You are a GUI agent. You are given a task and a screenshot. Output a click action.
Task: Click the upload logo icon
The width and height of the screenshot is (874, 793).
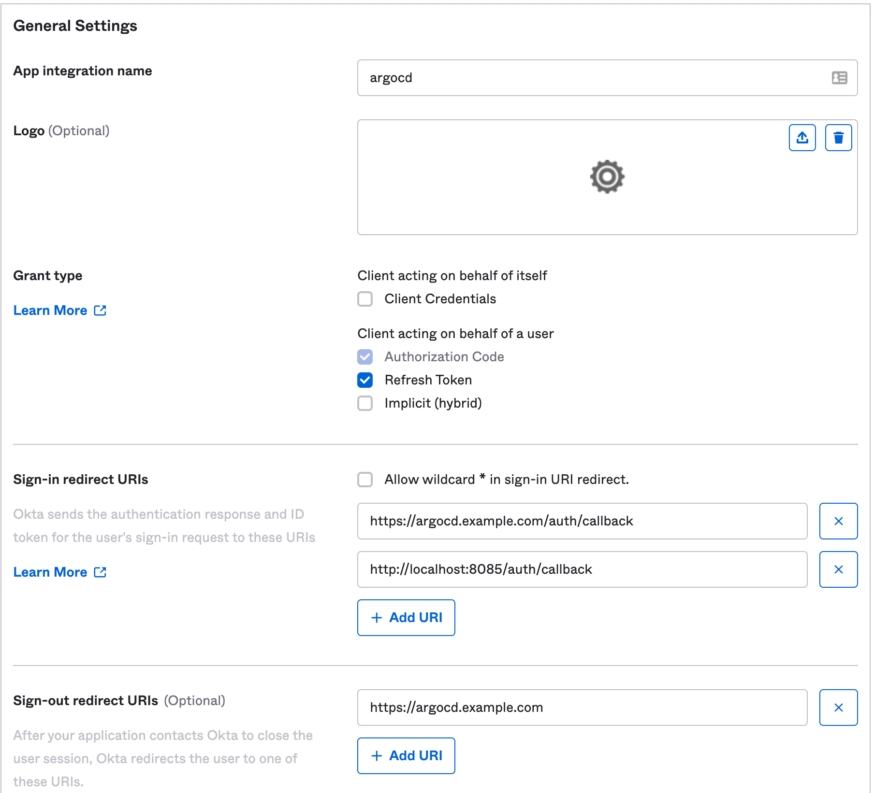(x=802, y=138)
